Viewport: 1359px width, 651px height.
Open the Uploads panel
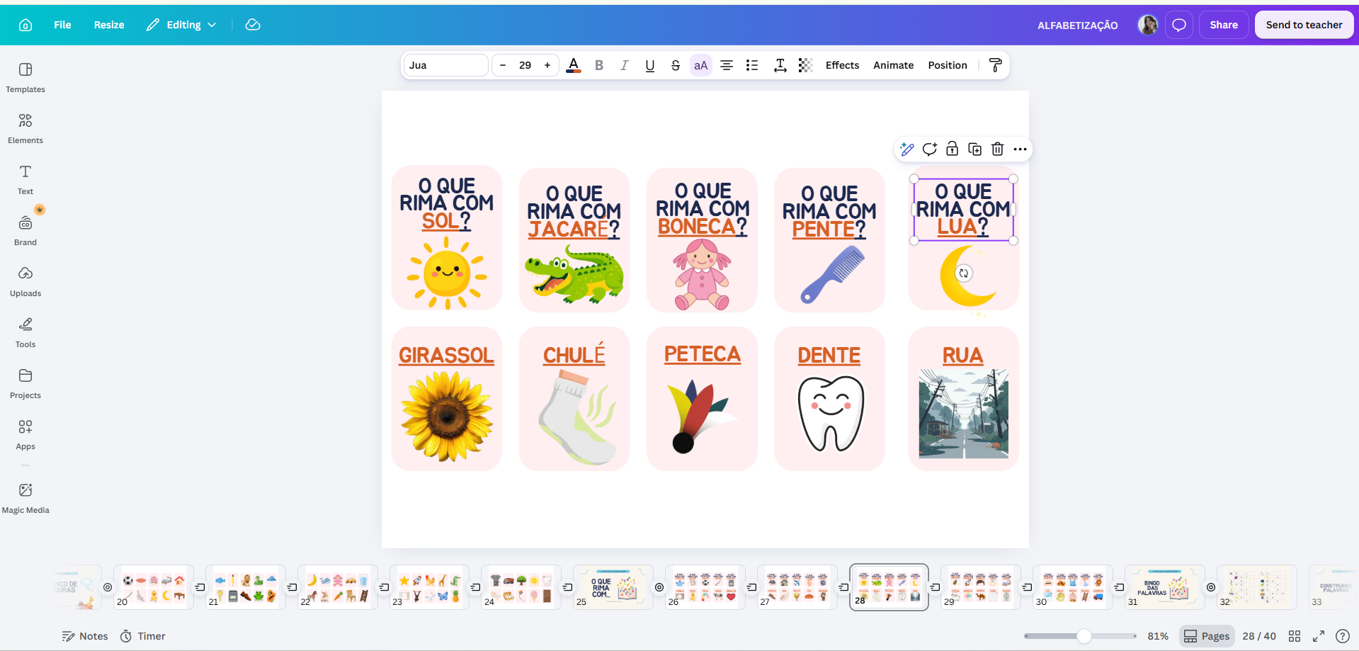coord(25,281)
